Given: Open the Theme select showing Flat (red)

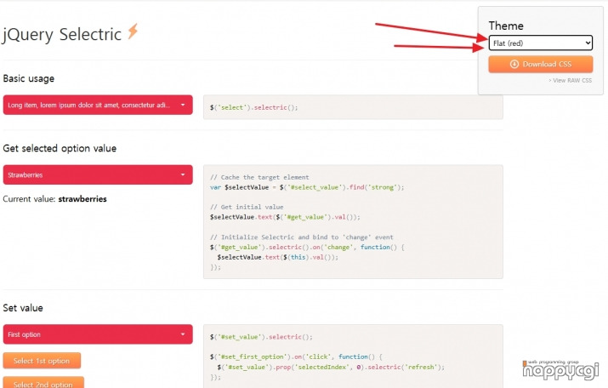Looking at the screenshot, I should [541, 43].
